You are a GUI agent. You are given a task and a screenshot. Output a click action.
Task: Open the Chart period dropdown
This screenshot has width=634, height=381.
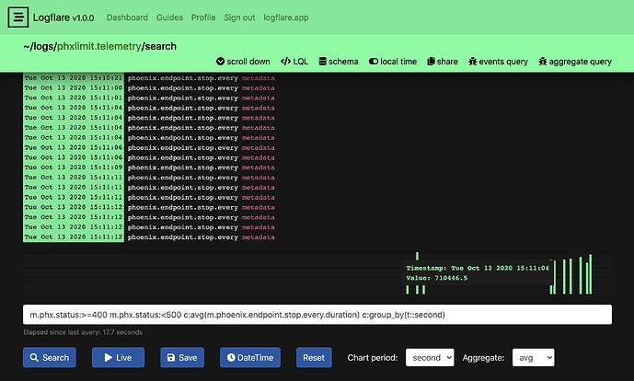pos(430,358)
